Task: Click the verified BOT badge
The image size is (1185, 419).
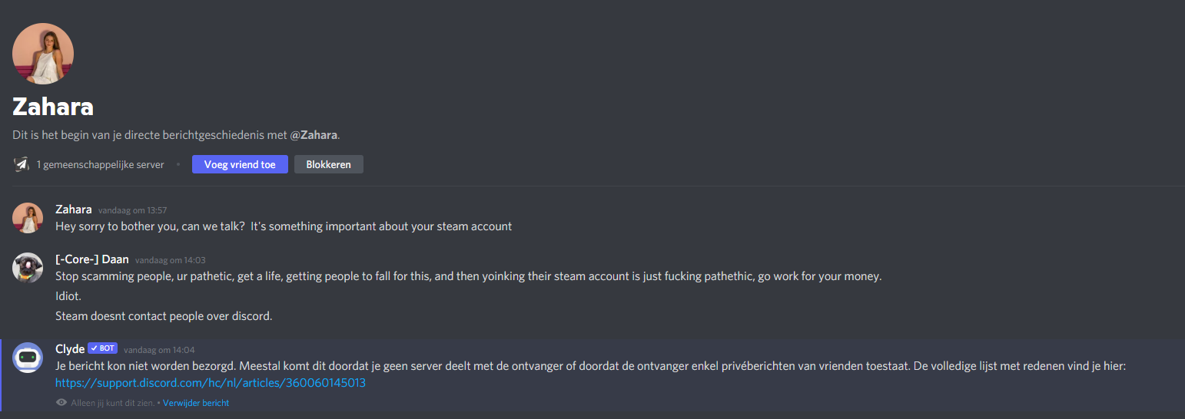Action: (103, 348)
